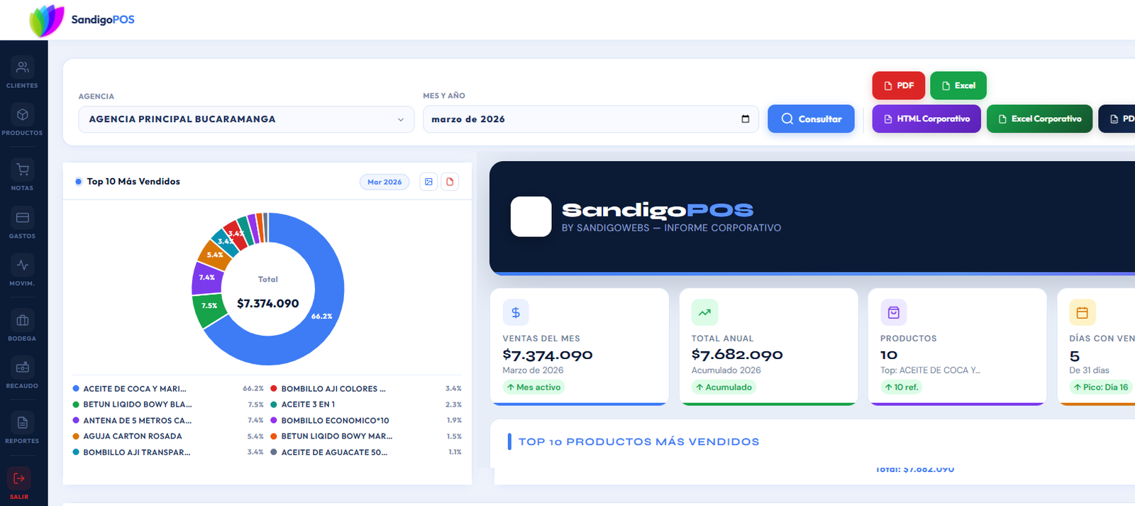
Task: Click the $7.682.090 Total Anual value
Action: pos(737,355)
